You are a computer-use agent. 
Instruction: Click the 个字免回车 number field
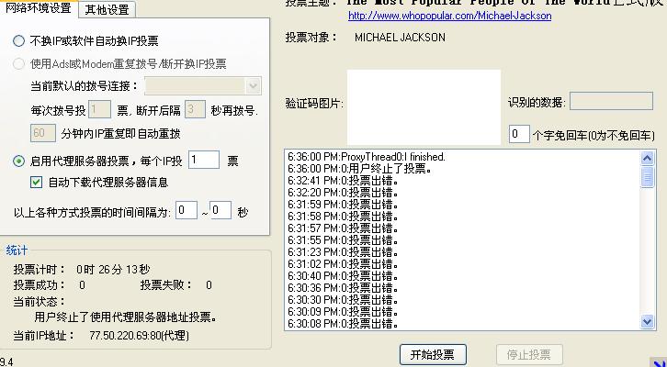(x=519, y=135)
